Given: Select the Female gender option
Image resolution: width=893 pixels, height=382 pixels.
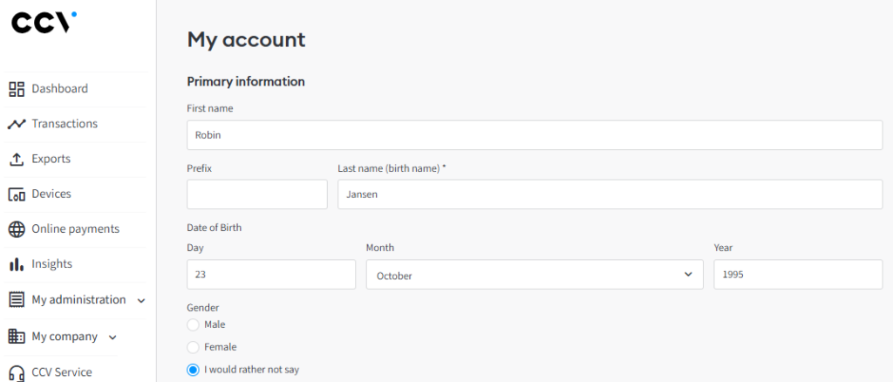Looking at the screenshot, I should coord(193,347).
